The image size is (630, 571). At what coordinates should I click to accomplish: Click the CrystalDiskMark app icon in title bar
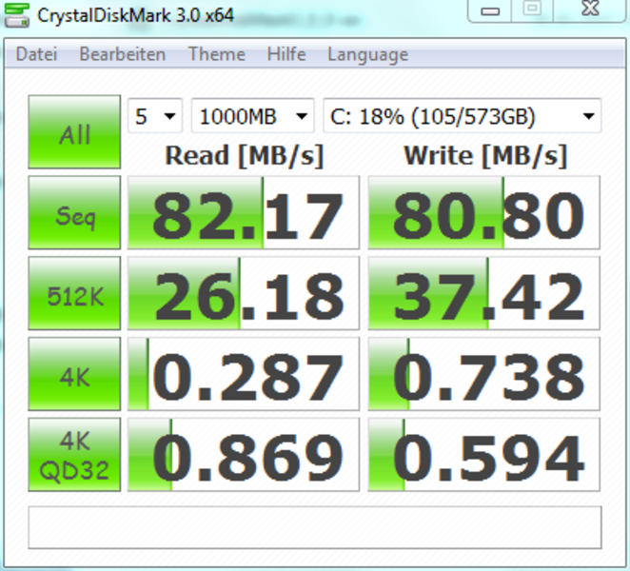pyautogui.click(x=16, y=15)
